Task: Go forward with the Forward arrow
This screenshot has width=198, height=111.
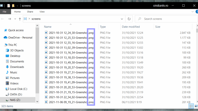Action: 10,19
